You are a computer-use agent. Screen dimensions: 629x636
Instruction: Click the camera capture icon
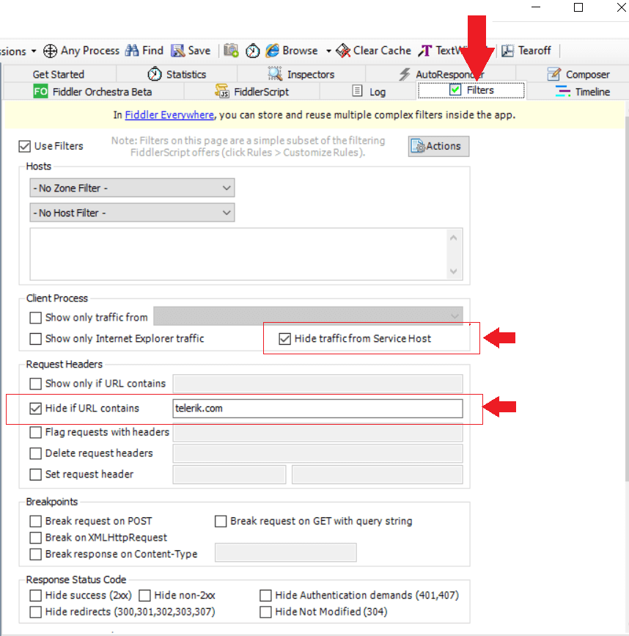pyautogui.click(x=231, y=51)
